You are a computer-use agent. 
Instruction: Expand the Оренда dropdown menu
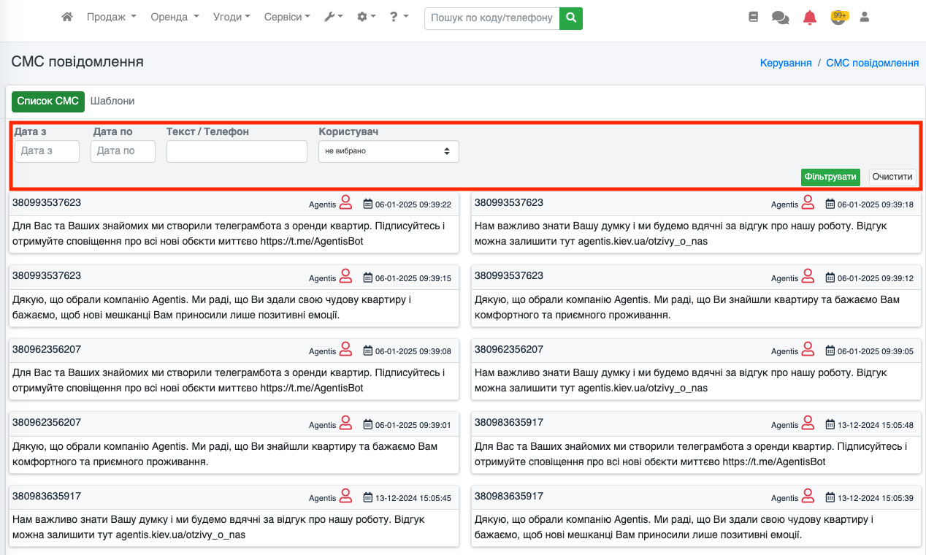pos(175,17)
